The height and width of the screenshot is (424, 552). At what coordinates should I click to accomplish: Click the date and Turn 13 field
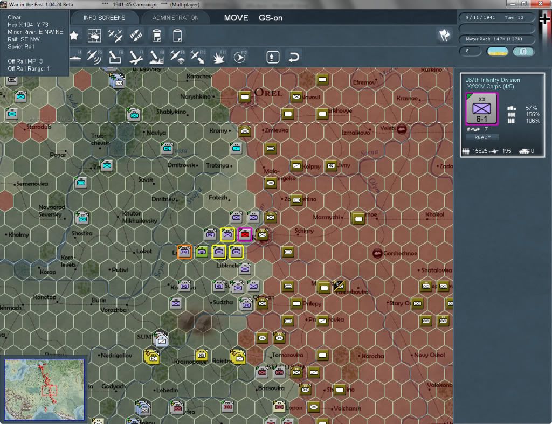pyautogui.click(x=496, y=17)
